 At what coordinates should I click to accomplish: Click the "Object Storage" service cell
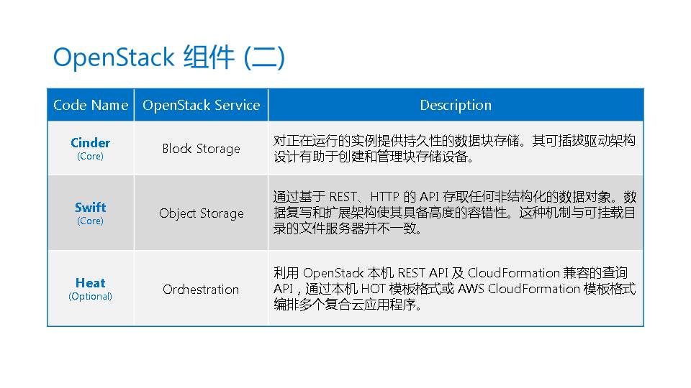[201, 213]
